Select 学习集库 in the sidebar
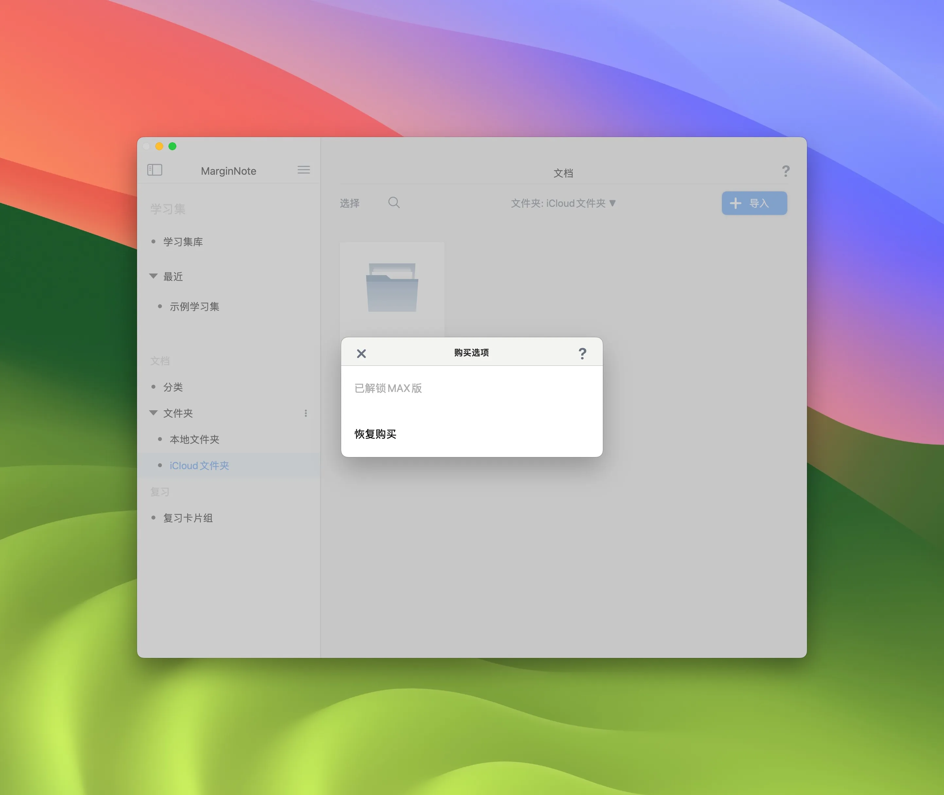The width and height of the screenshot is (944, 795). pos(183,242)
